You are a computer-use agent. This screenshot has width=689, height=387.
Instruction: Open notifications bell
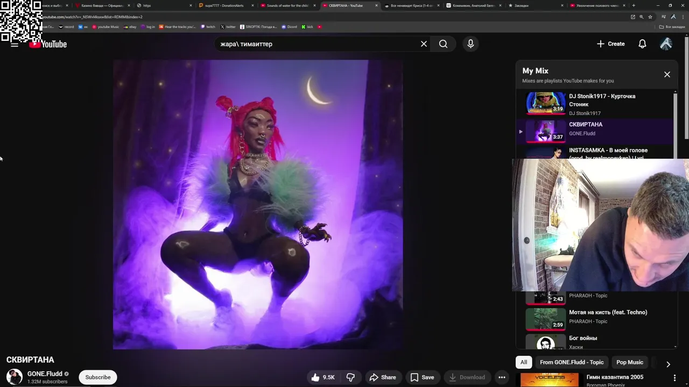pyautogui.click(x=642, y=44)
